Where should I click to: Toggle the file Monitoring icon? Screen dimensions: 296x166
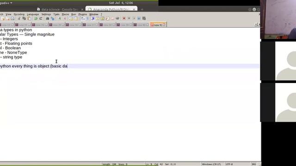117,18
